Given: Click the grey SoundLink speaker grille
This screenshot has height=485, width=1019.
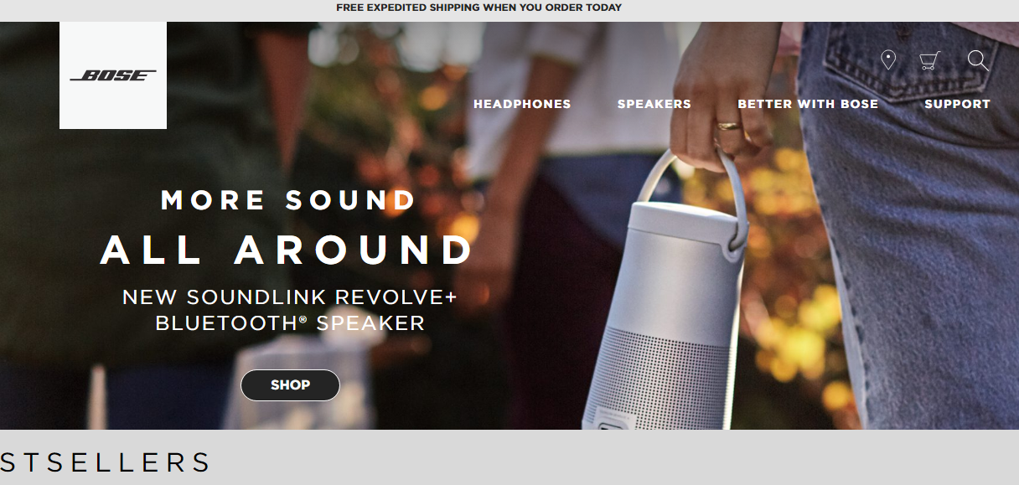Looking at the screenshot, I should coord(656,377).
